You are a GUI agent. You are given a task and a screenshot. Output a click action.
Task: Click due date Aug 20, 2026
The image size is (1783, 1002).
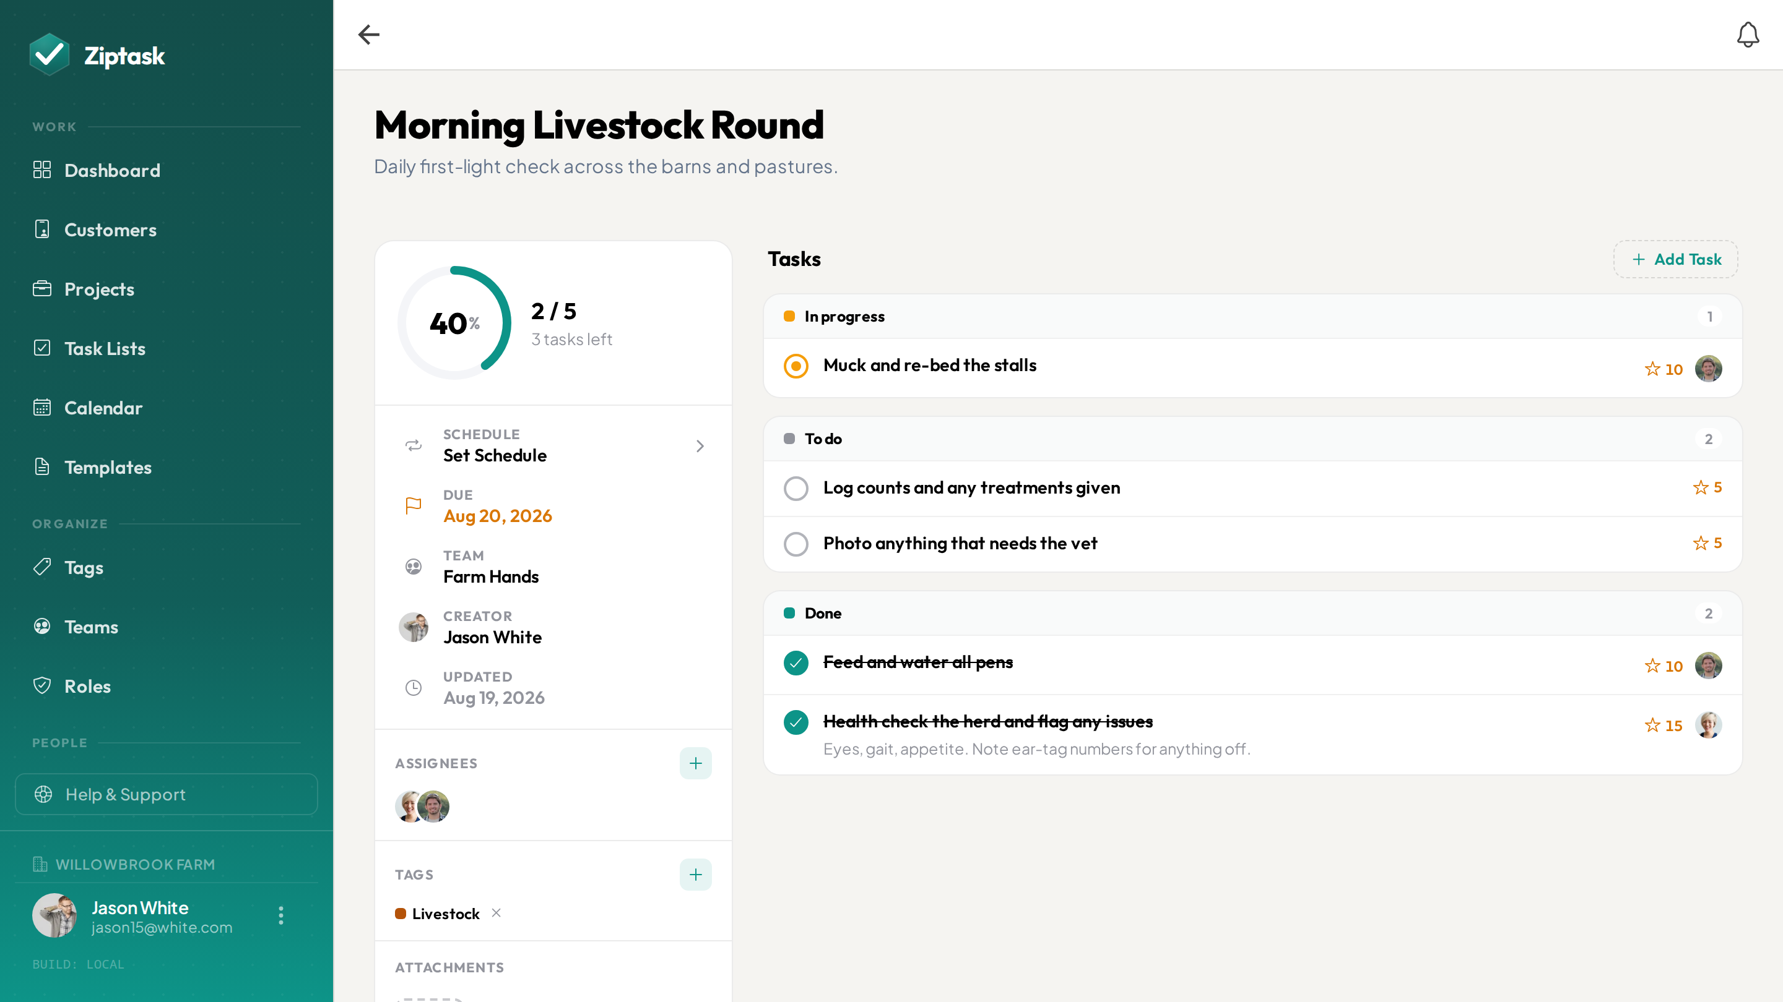pos(498,516)
